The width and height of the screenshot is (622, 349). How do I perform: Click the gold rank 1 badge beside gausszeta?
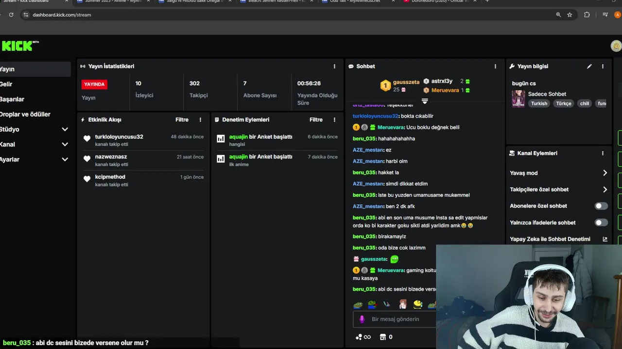385,86
